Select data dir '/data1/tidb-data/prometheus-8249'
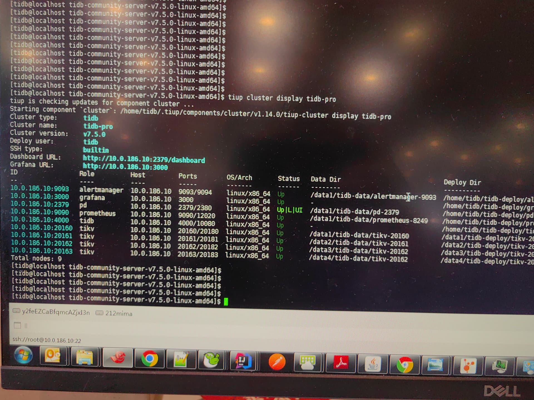534x400 pixels. click(369, 220)
